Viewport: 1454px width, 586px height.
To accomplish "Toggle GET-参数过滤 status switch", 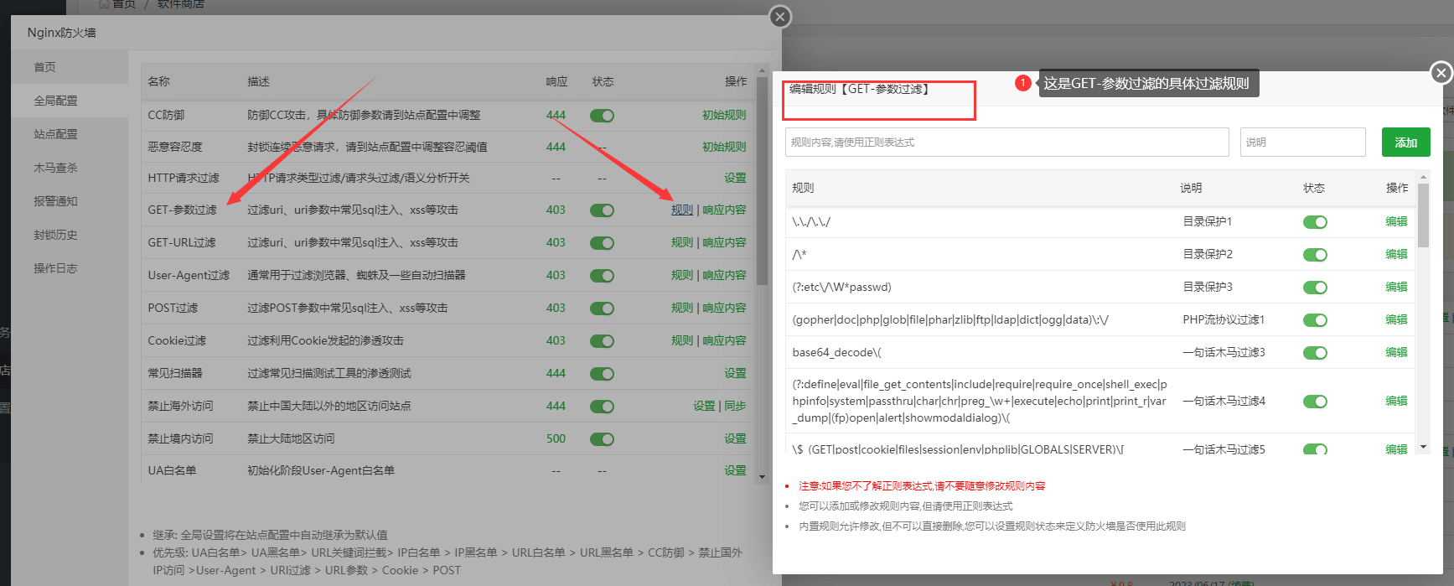I will [602, 210].
